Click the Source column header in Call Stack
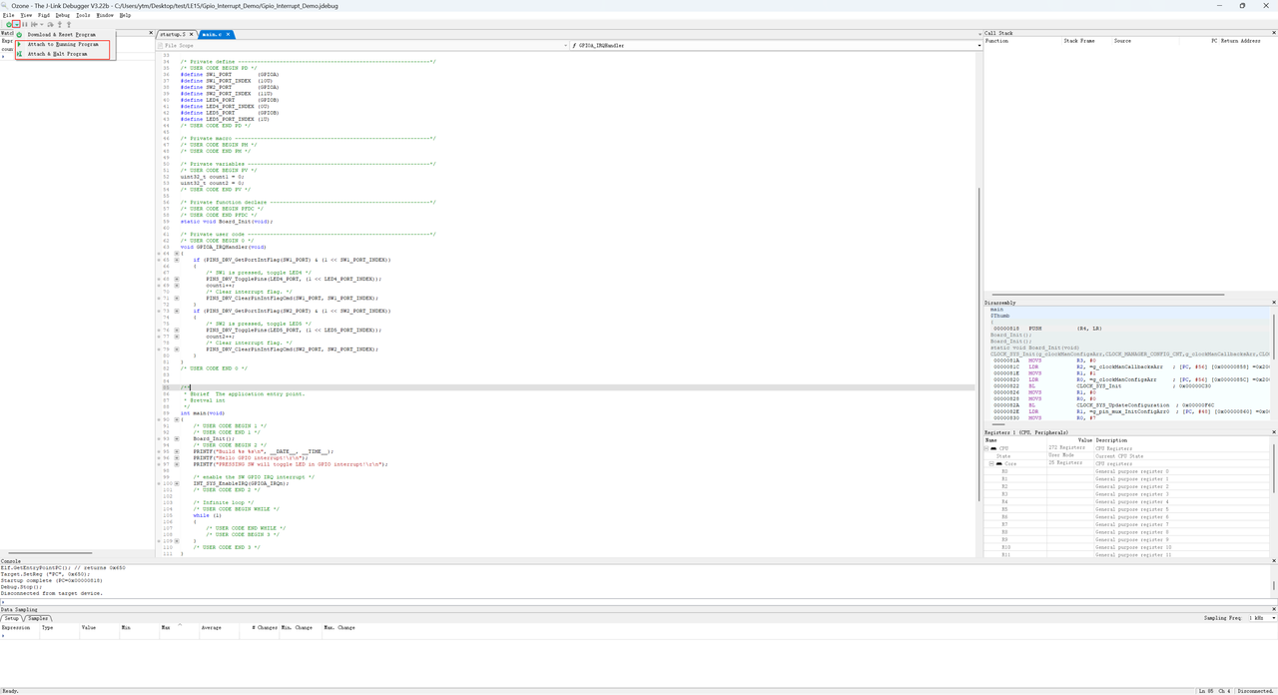 pos(1145,41)
